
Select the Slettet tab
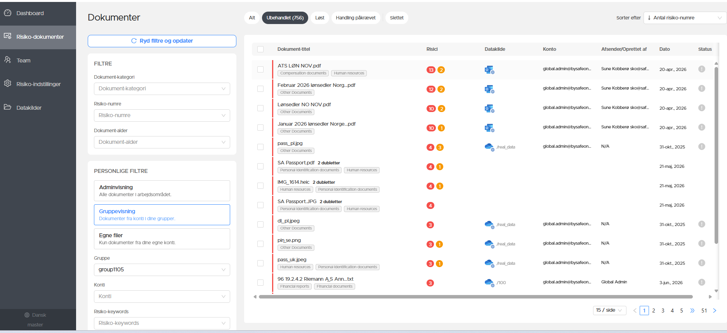click(397, 18)
